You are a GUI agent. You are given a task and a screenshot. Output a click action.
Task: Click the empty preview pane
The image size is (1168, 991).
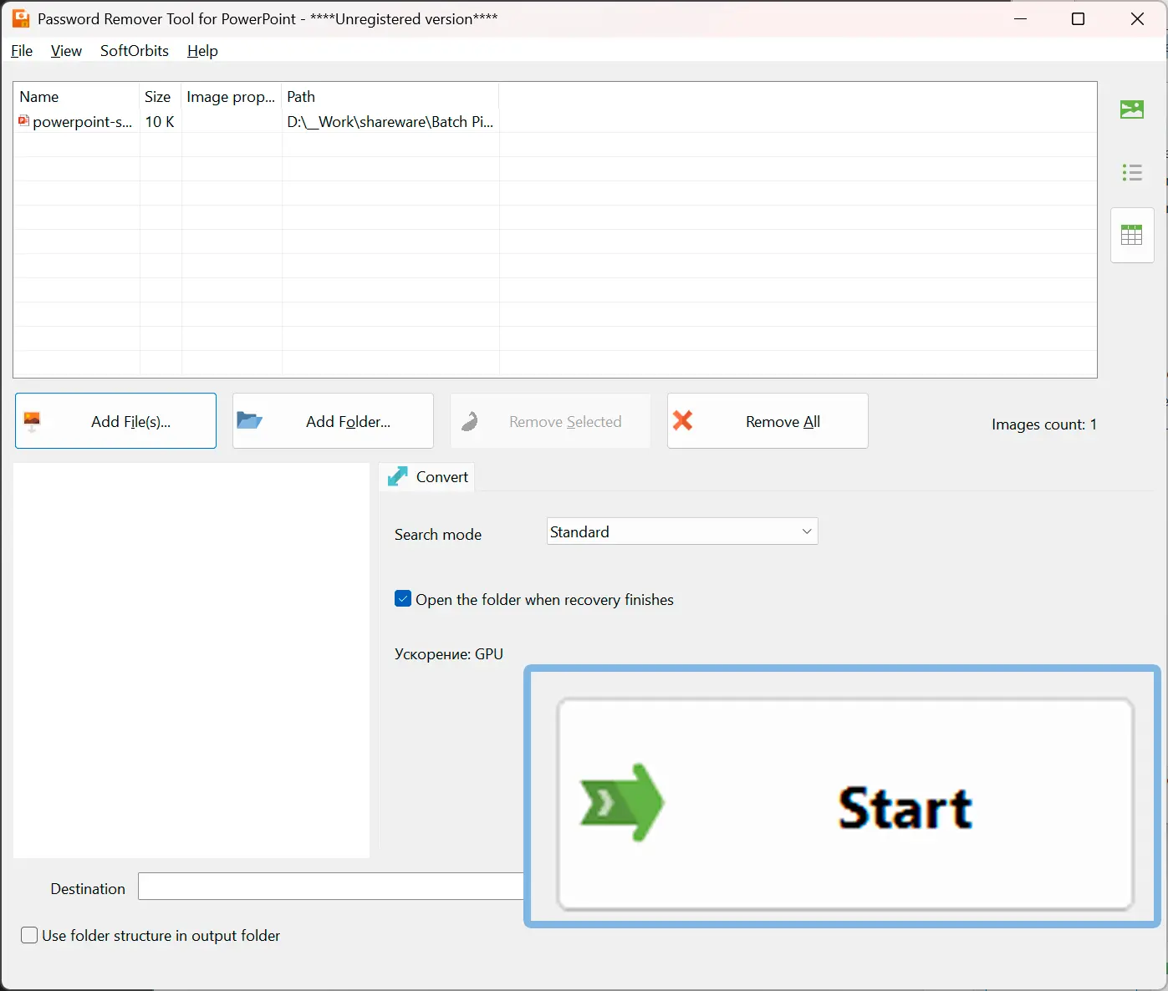point(191,660)
